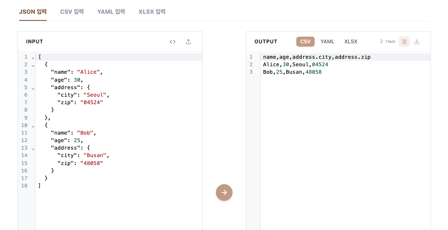Click the "Alice" value in input
The image size is (448, 230).
pos(88,72)
